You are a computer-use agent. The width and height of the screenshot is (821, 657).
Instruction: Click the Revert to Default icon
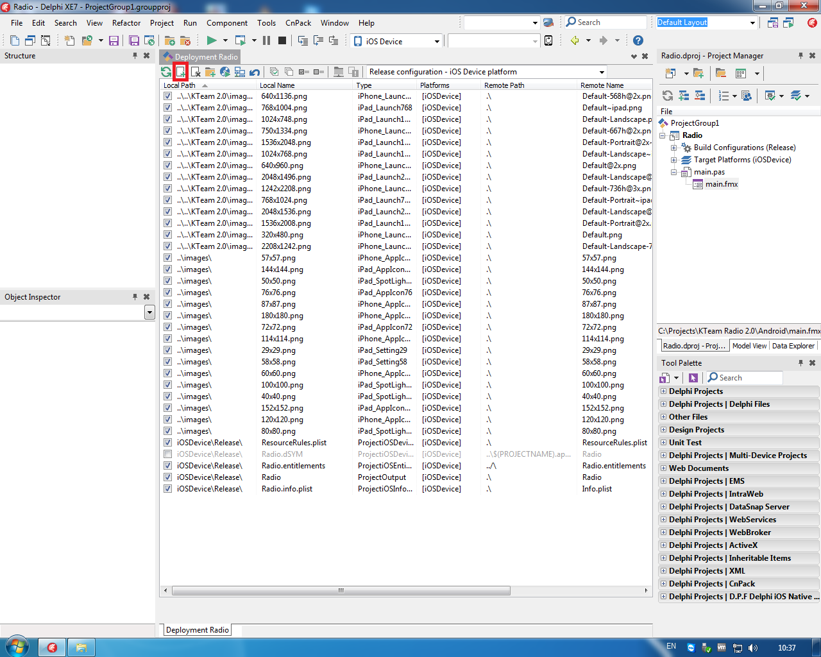tap(255, 72)
